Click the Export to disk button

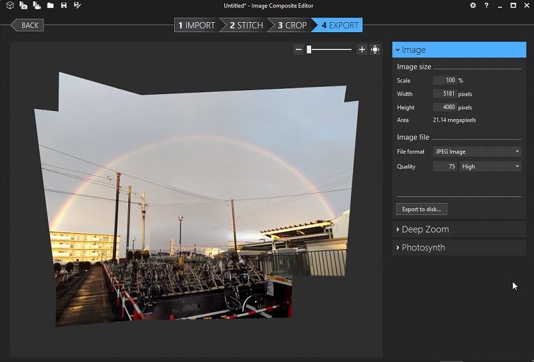coord(421,209)
